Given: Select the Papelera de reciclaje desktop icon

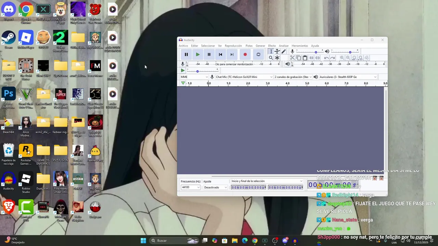Looking at the screenshot, I should (x=9, y=154).
